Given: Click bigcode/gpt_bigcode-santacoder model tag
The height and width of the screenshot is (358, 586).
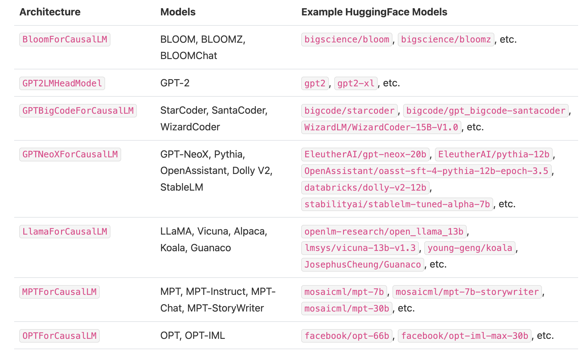Looking at the screenshot, I should [x=486, y=111].
